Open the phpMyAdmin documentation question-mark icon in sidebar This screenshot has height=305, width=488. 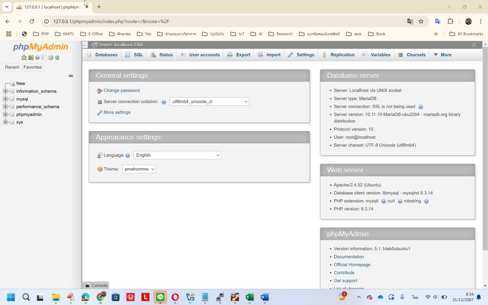click(37, 58)
